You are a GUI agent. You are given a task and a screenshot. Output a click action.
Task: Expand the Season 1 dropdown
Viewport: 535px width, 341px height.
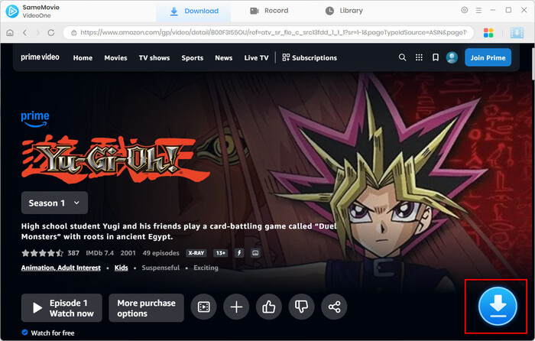point(54,203)
